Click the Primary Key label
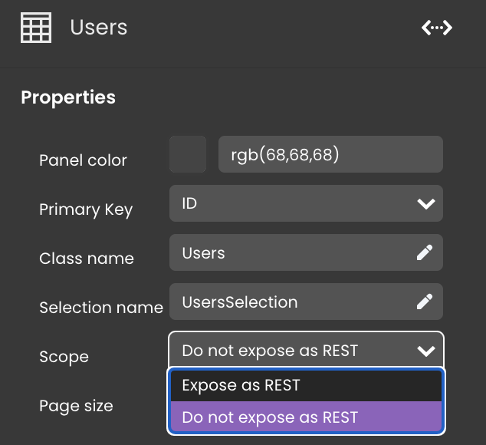This screenshot has height=445, width=486. click(86, 209)
